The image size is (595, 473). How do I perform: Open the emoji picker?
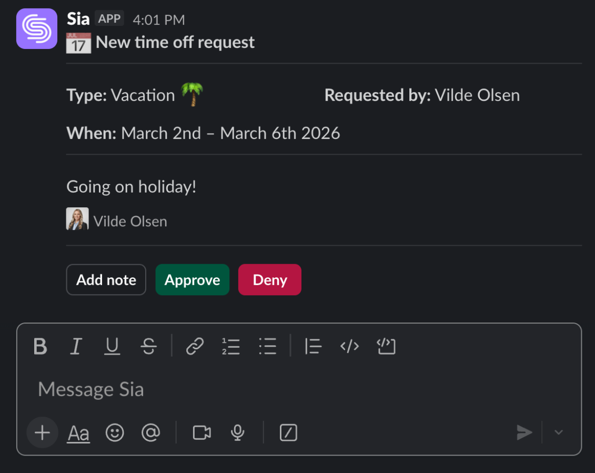tap(115, 432)
